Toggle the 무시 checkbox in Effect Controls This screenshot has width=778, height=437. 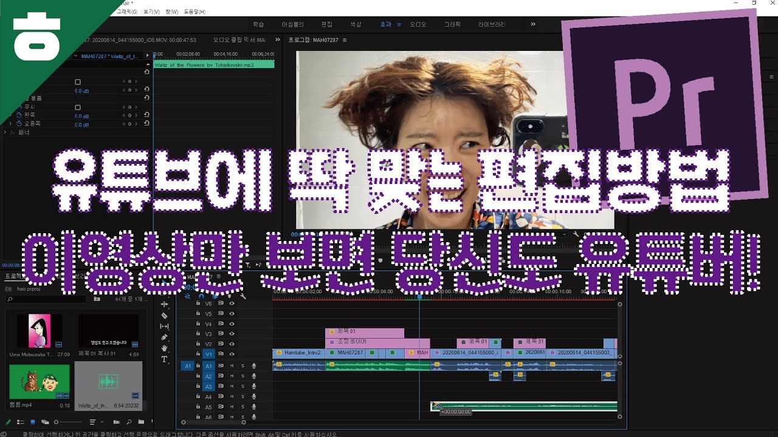pyautogui.click(x=77, y=107)
